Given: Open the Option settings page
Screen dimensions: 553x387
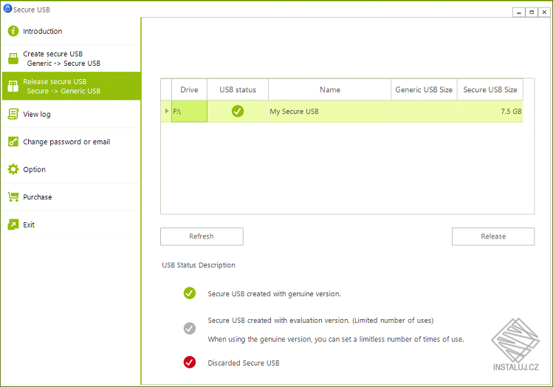Looking at the screenshot, I should coord(71,169).
